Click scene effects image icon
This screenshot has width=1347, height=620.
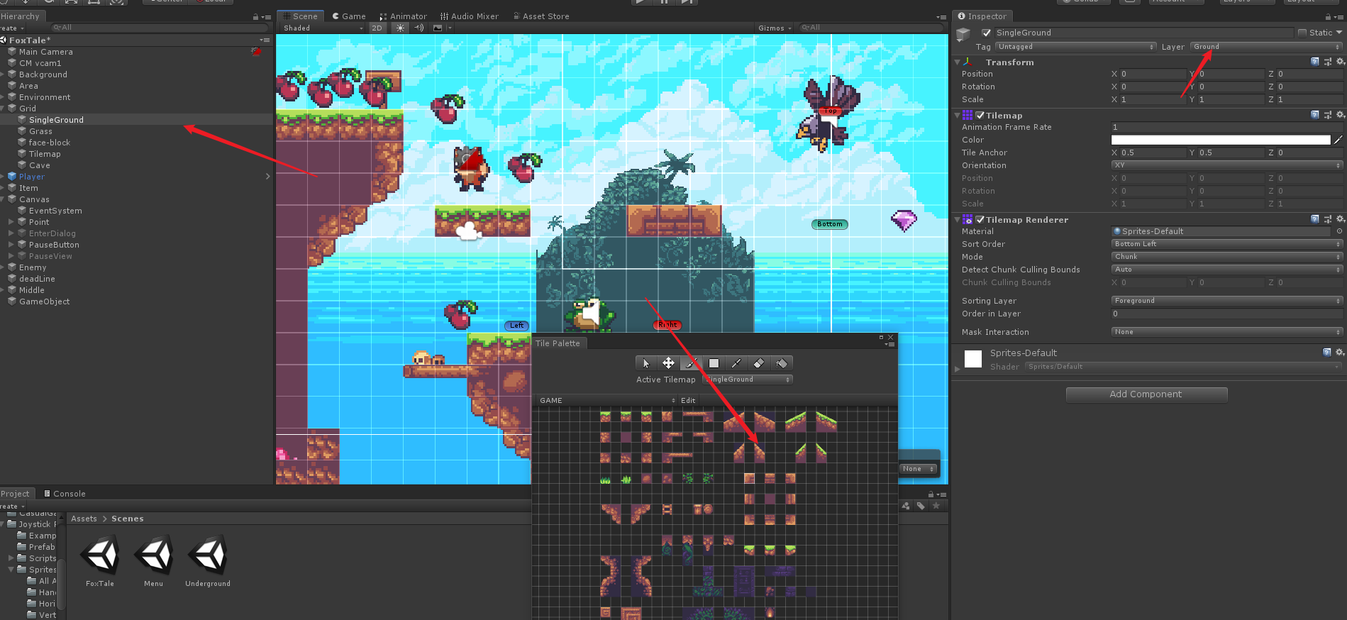pyautogui.click(x=438, y=28)
